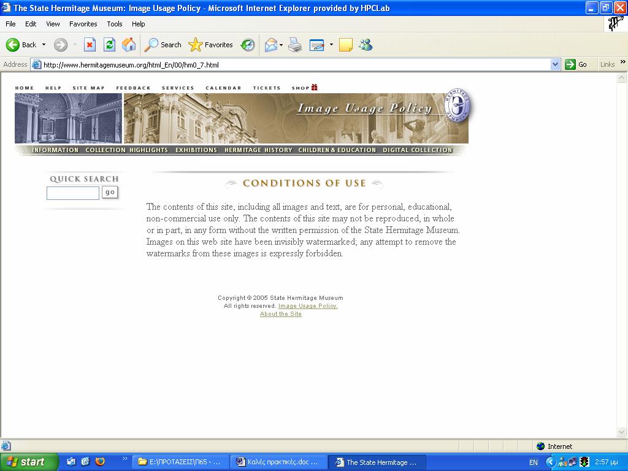Open the Image Usage Policy footer link
628x471 pixels.
click(308, 306)
